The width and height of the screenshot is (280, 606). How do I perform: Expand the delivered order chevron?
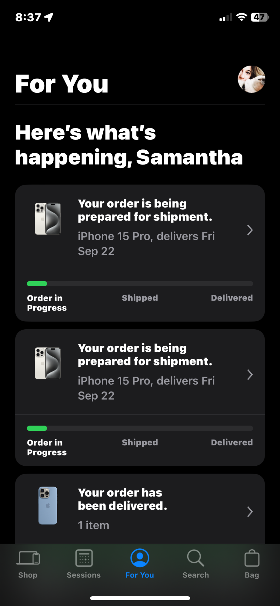pyautogui.click(x=250, y=512)
